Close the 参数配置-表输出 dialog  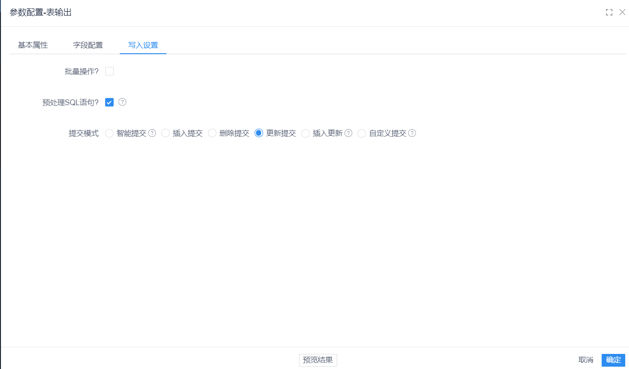click(x=622, y=12)
